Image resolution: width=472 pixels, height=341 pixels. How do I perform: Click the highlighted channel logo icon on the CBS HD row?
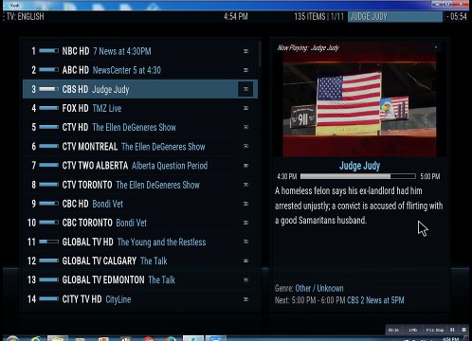pos(245,89)
